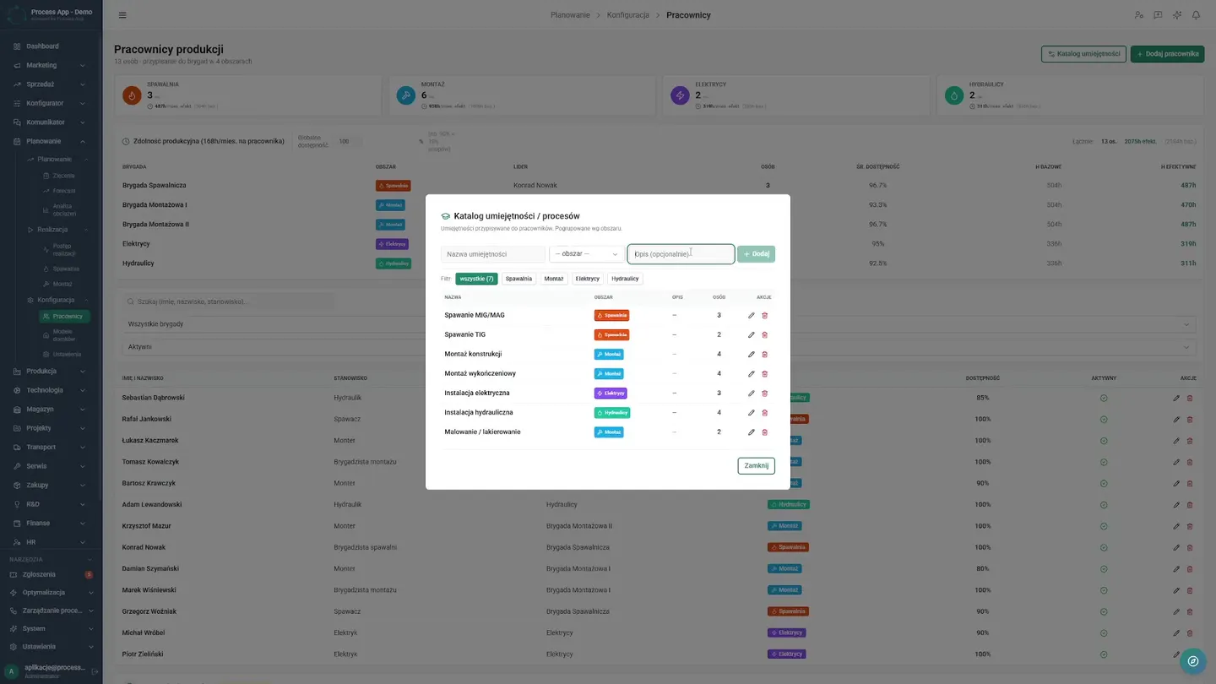Toggle active status for Piotr Zieliński
1216x684 pixels.
[x=1104, y=654]
